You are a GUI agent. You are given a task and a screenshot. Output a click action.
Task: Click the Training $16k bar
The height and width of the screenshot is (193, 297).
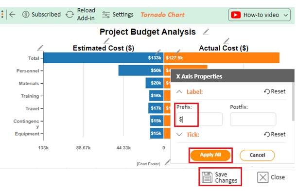click(x=156, y=95)
